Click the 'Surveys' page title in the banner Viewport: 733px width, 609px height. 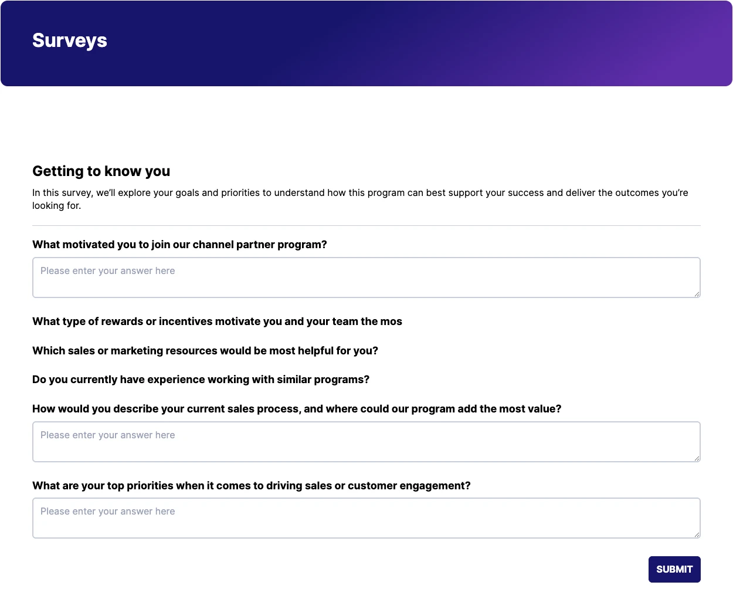tap(70, 40)
